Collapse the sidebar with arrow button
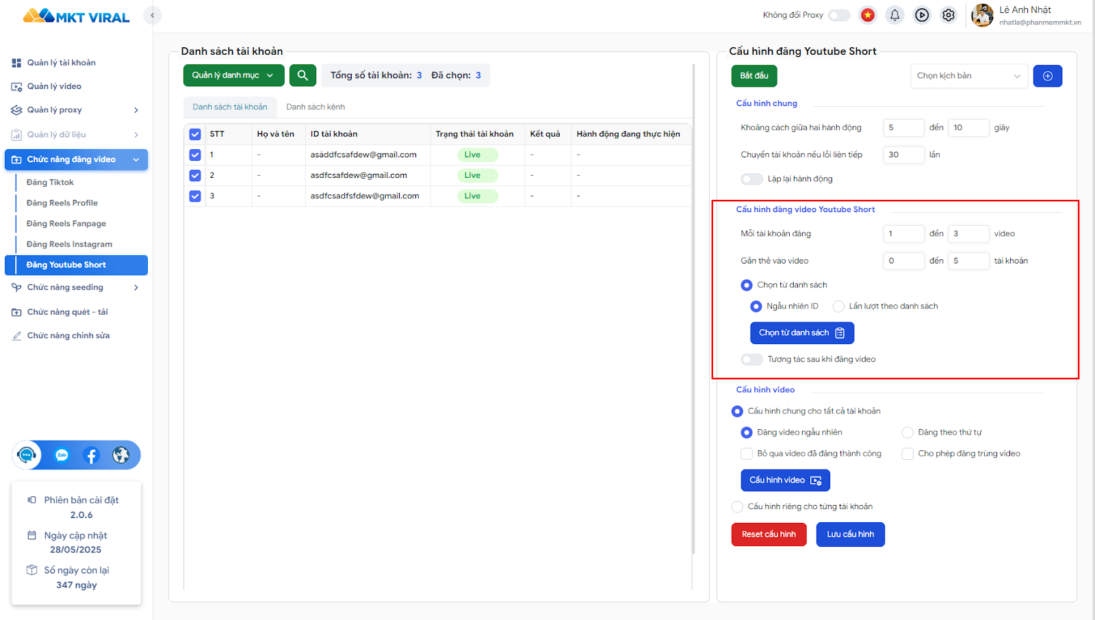 (153, 15)
